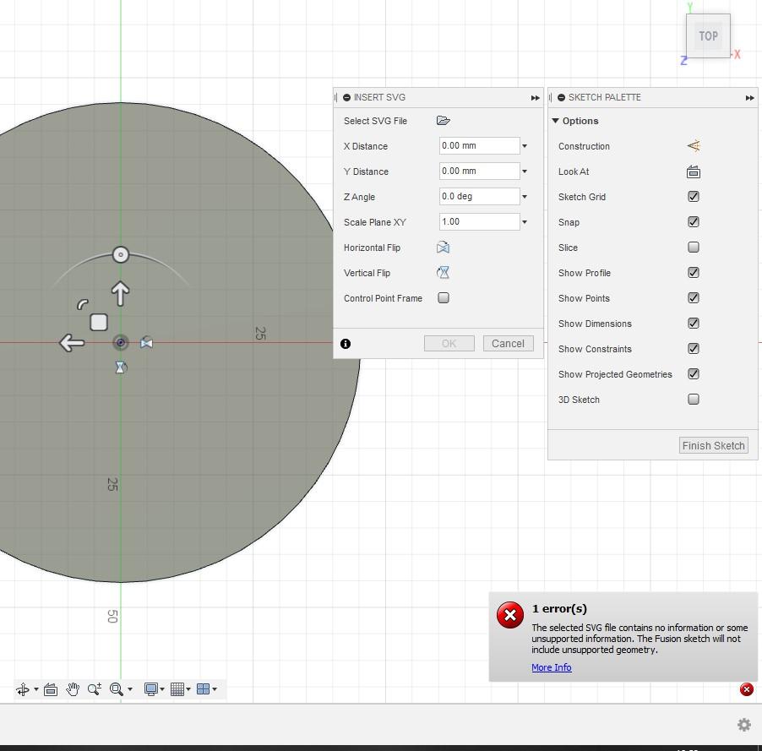This screenshot has width=762, height=751.
Task: Click the TOP face of the ViewCube
Action: coord(708,36)
